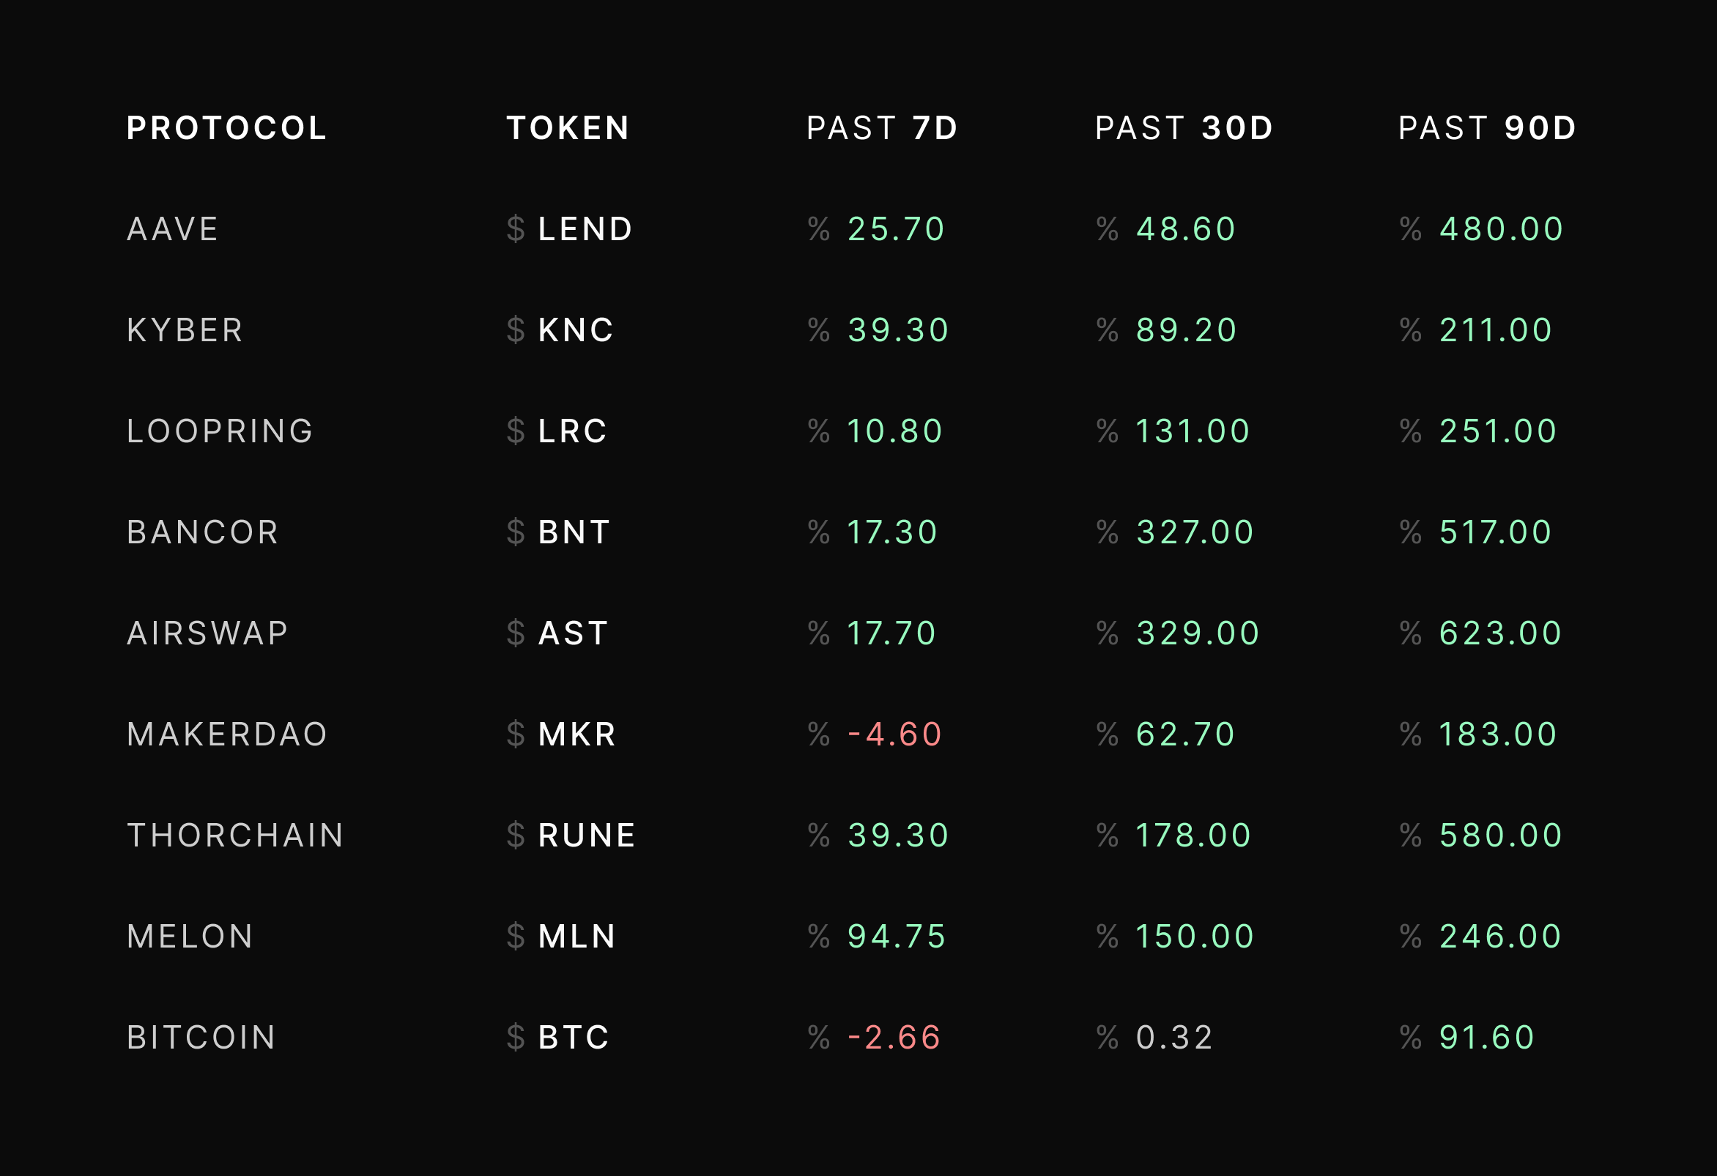Click MakerDAO's negative -4.60 7D value
The width and height of the screenshot is (1717, 1176).
(x=894, y=734)
